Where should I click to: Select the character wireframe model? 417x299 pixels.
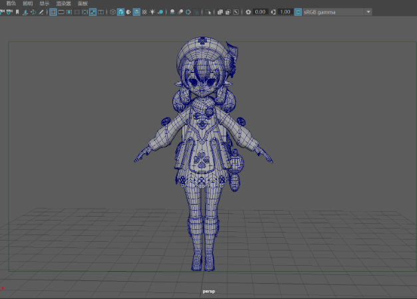point(204,154)
